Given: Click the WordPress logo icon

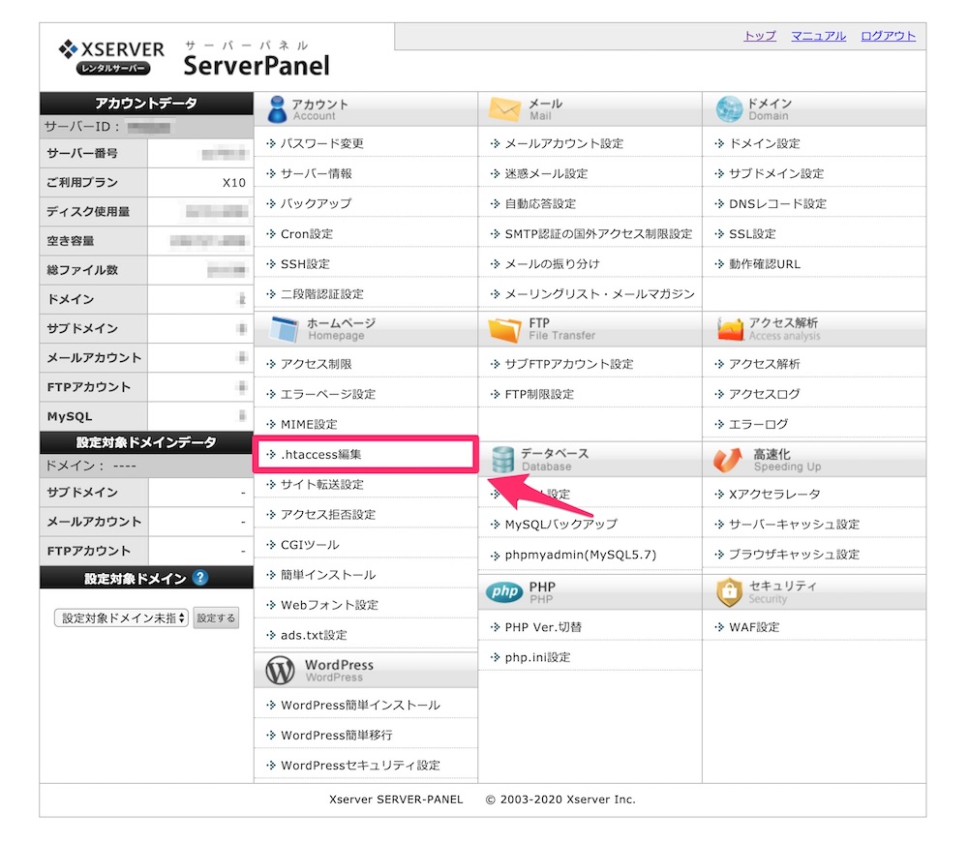Looking at the screenshot, I should (280, 671).
